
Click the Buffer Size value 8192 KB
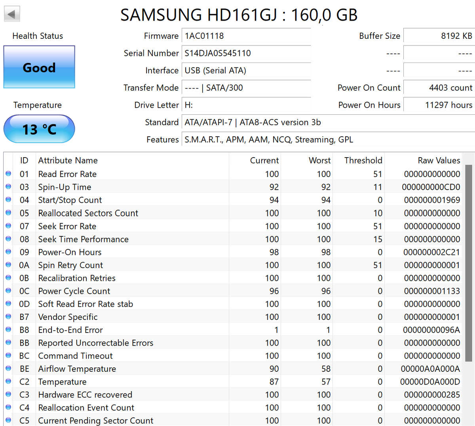438,36
